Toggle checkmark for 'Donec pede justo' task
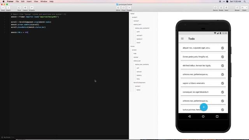Image resolution: width=249 pixels, height=140 pixels. tap(223, 57)
